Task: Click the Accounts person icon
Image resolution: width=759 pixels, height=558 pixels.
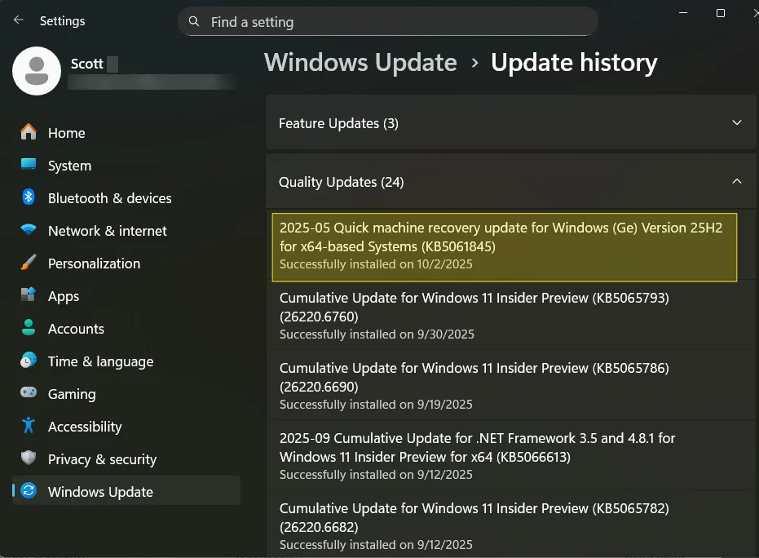Action: coord(29,327)
